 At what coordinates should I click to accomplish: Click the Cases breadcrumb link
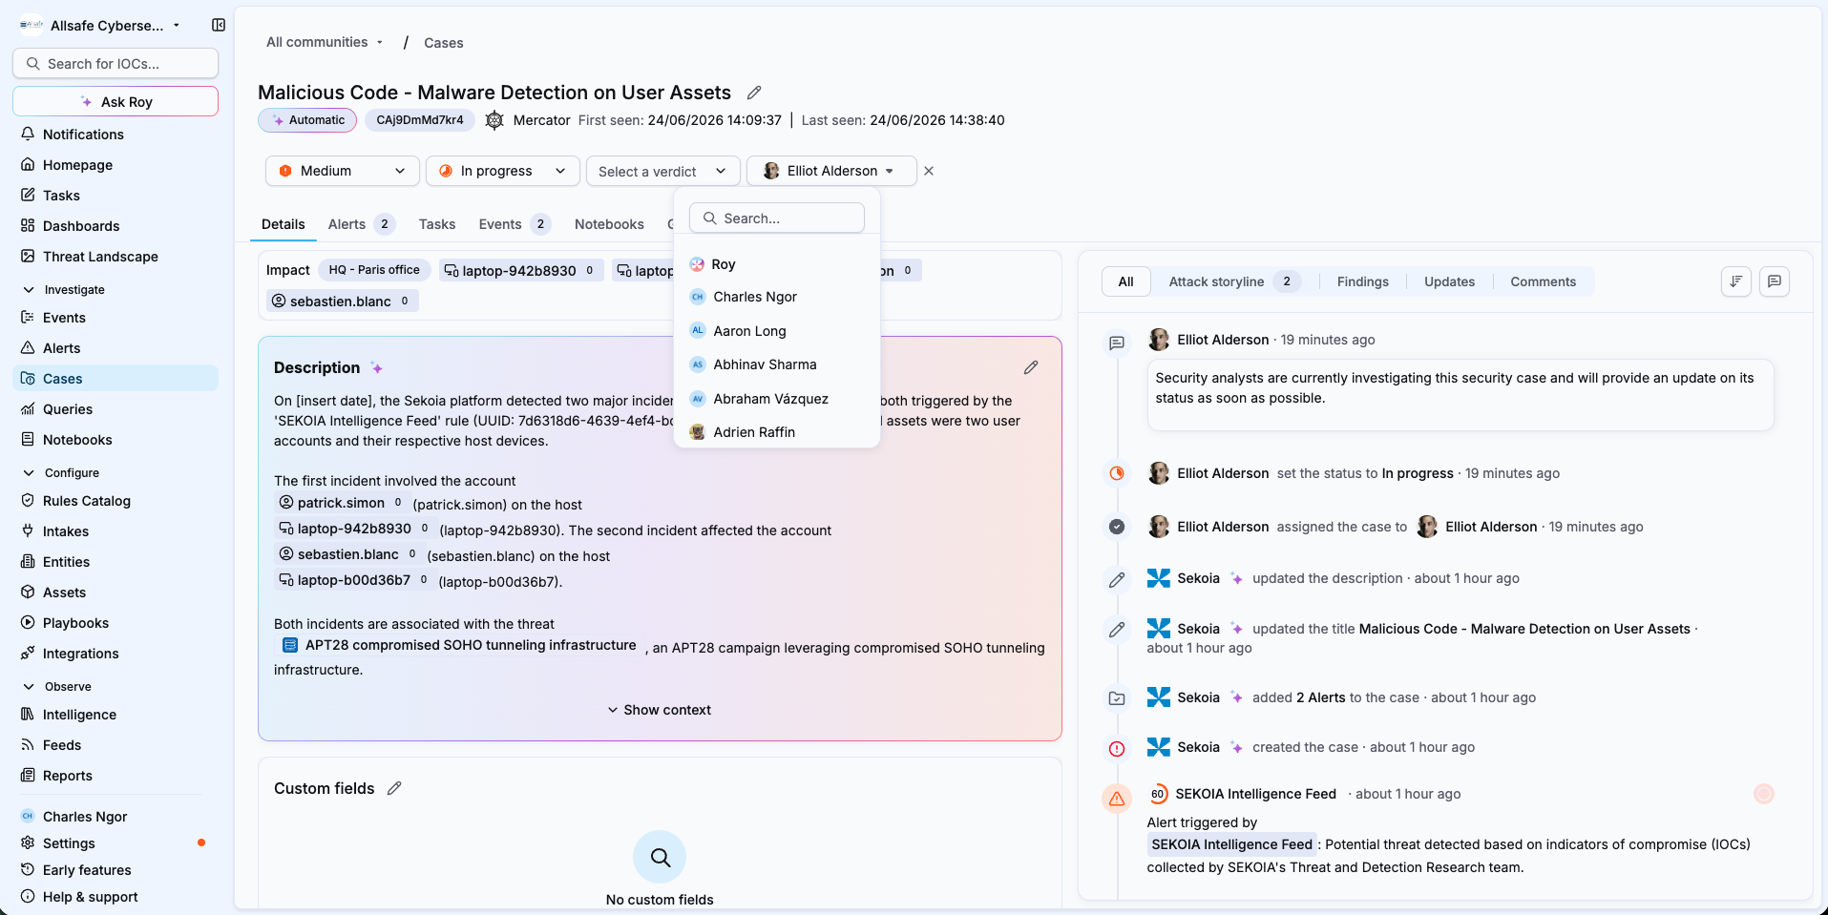[443, 43]
